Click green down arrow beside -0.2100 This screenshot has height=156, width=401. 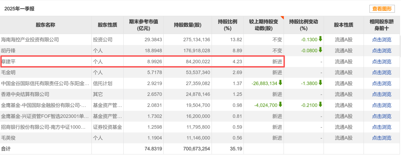(x=320, y=105)
